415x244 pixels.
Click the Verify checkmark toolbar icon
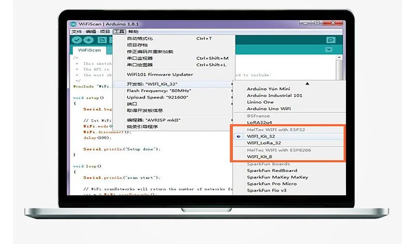coord(77,40)
